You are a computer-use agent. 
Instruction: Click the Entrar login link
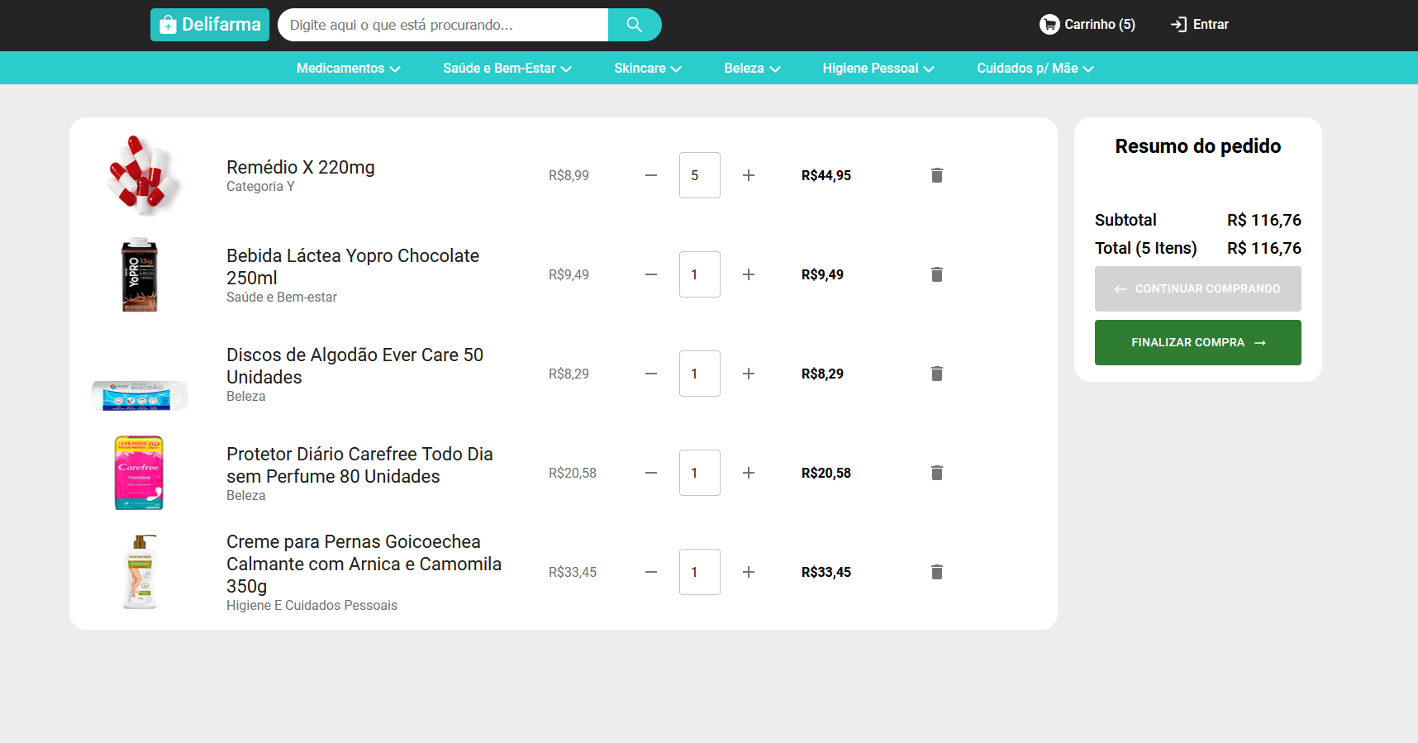coord(1200,25)
